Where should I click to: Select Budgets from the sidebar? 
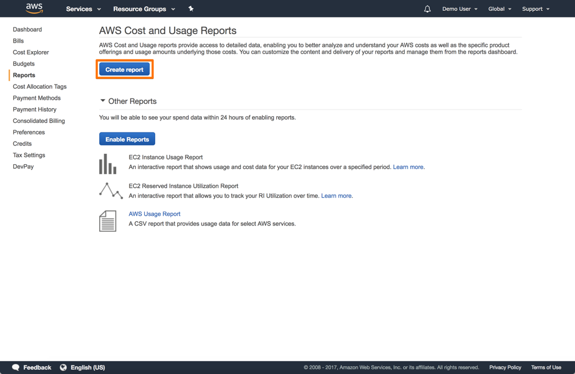pos(24,64)
